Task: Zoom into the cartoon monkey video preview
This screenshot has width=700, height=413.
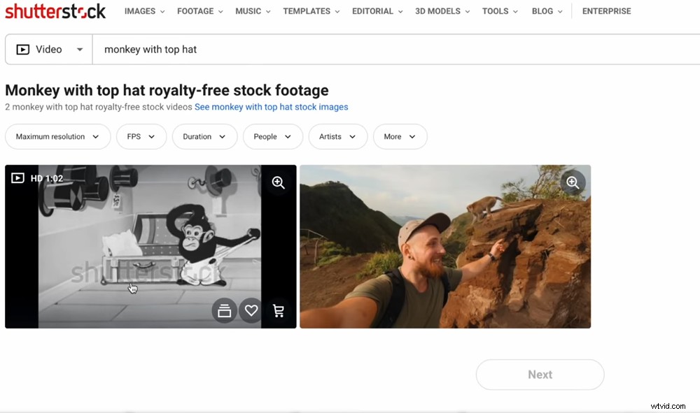Action: [x=278, y=182]
